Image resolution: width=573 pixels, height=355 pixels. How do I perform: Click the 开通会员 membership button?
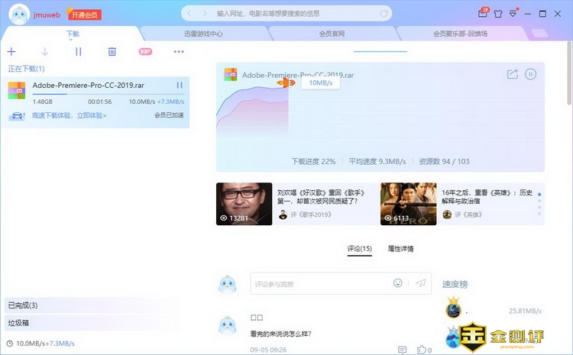point(84,15)
